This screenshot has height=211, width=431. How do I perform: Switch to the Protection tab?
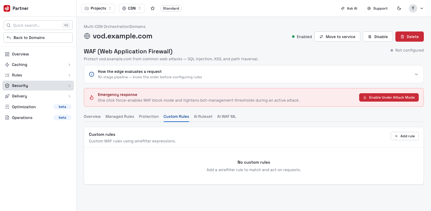pos(149,117)
